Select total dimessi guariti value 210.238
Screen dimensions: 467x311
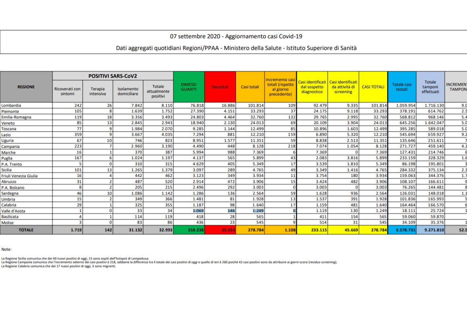click(x=196, y=230)
